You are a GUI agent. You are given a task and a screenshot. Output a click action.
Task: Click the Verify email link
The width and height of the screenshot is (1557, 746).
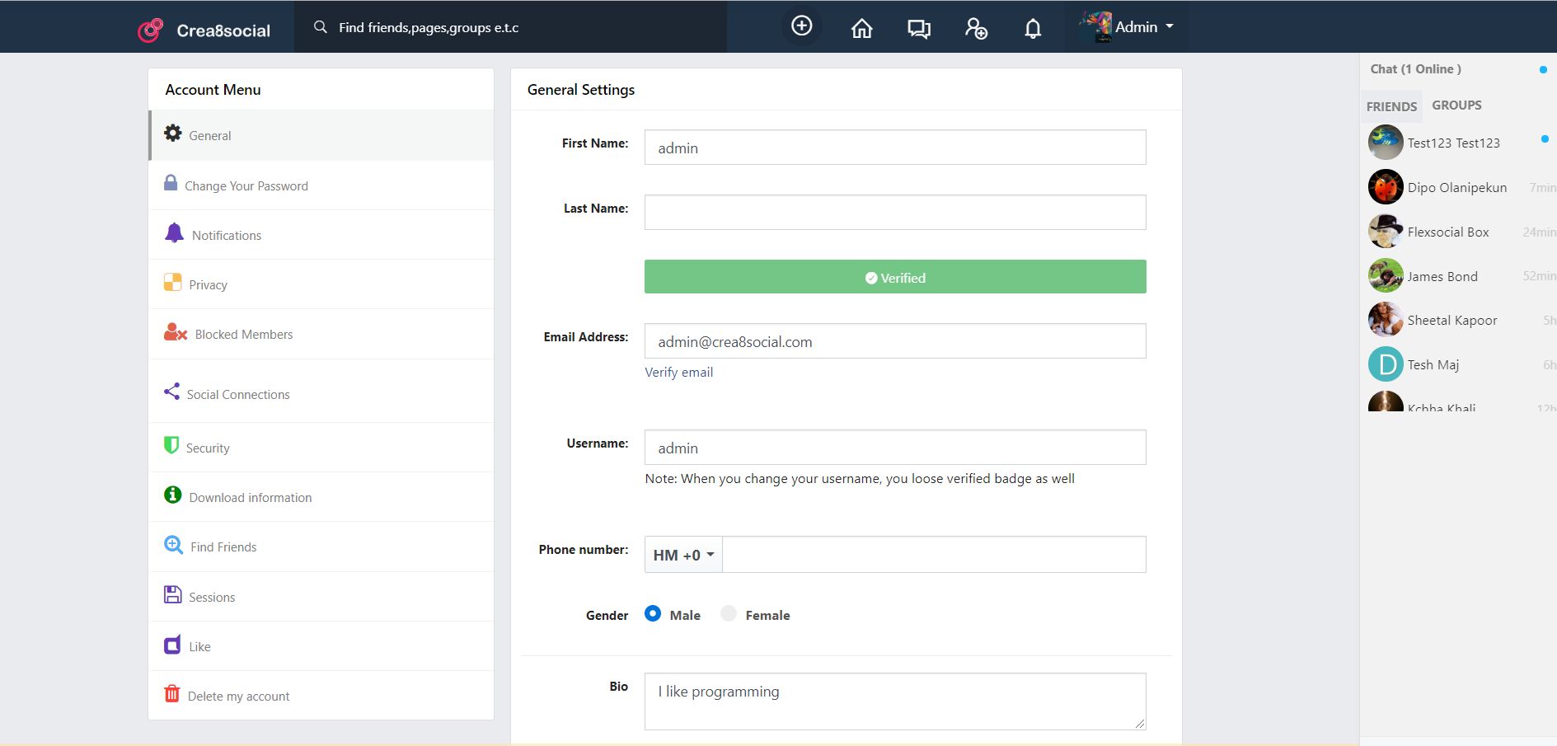678,373
